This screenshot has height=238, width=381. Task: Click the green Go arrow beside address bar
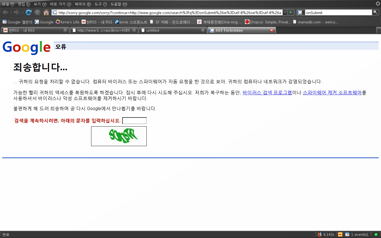(x=291, y=12)
